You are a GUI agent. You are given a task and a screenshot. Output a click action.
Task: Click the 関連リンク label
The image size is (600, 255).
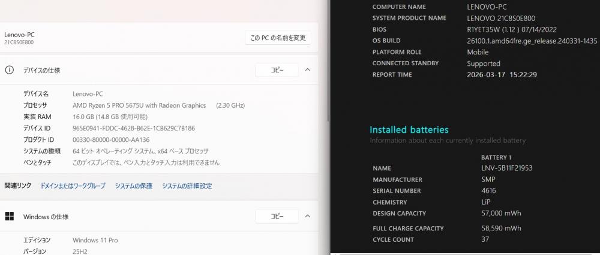click(17, 186)
